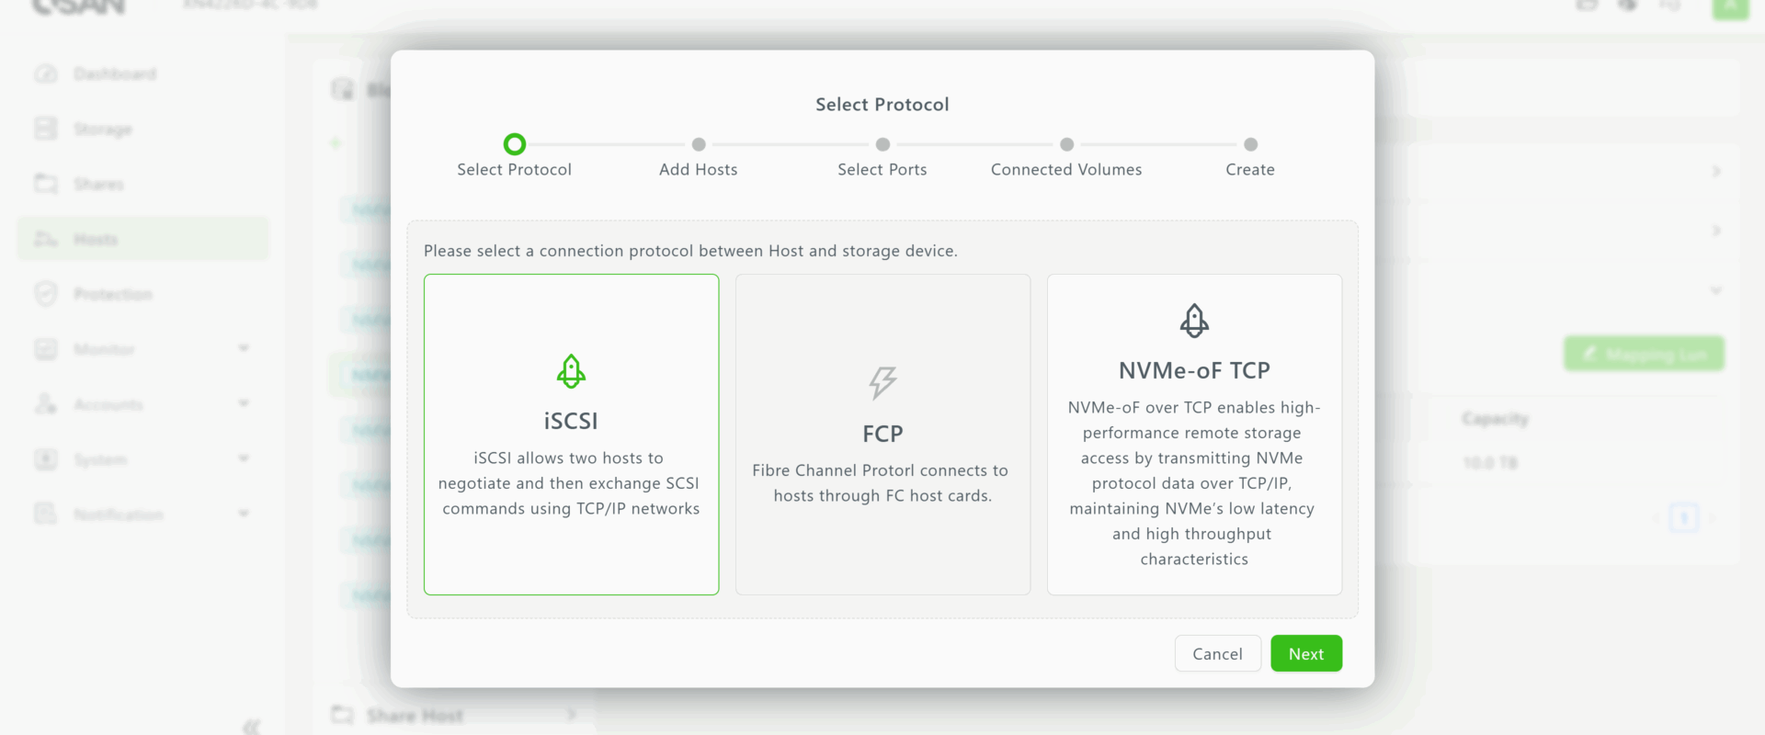This screenshot has width=1765, height=735.
Task: Expand the Monitor menu arrow
Action: 244,348
